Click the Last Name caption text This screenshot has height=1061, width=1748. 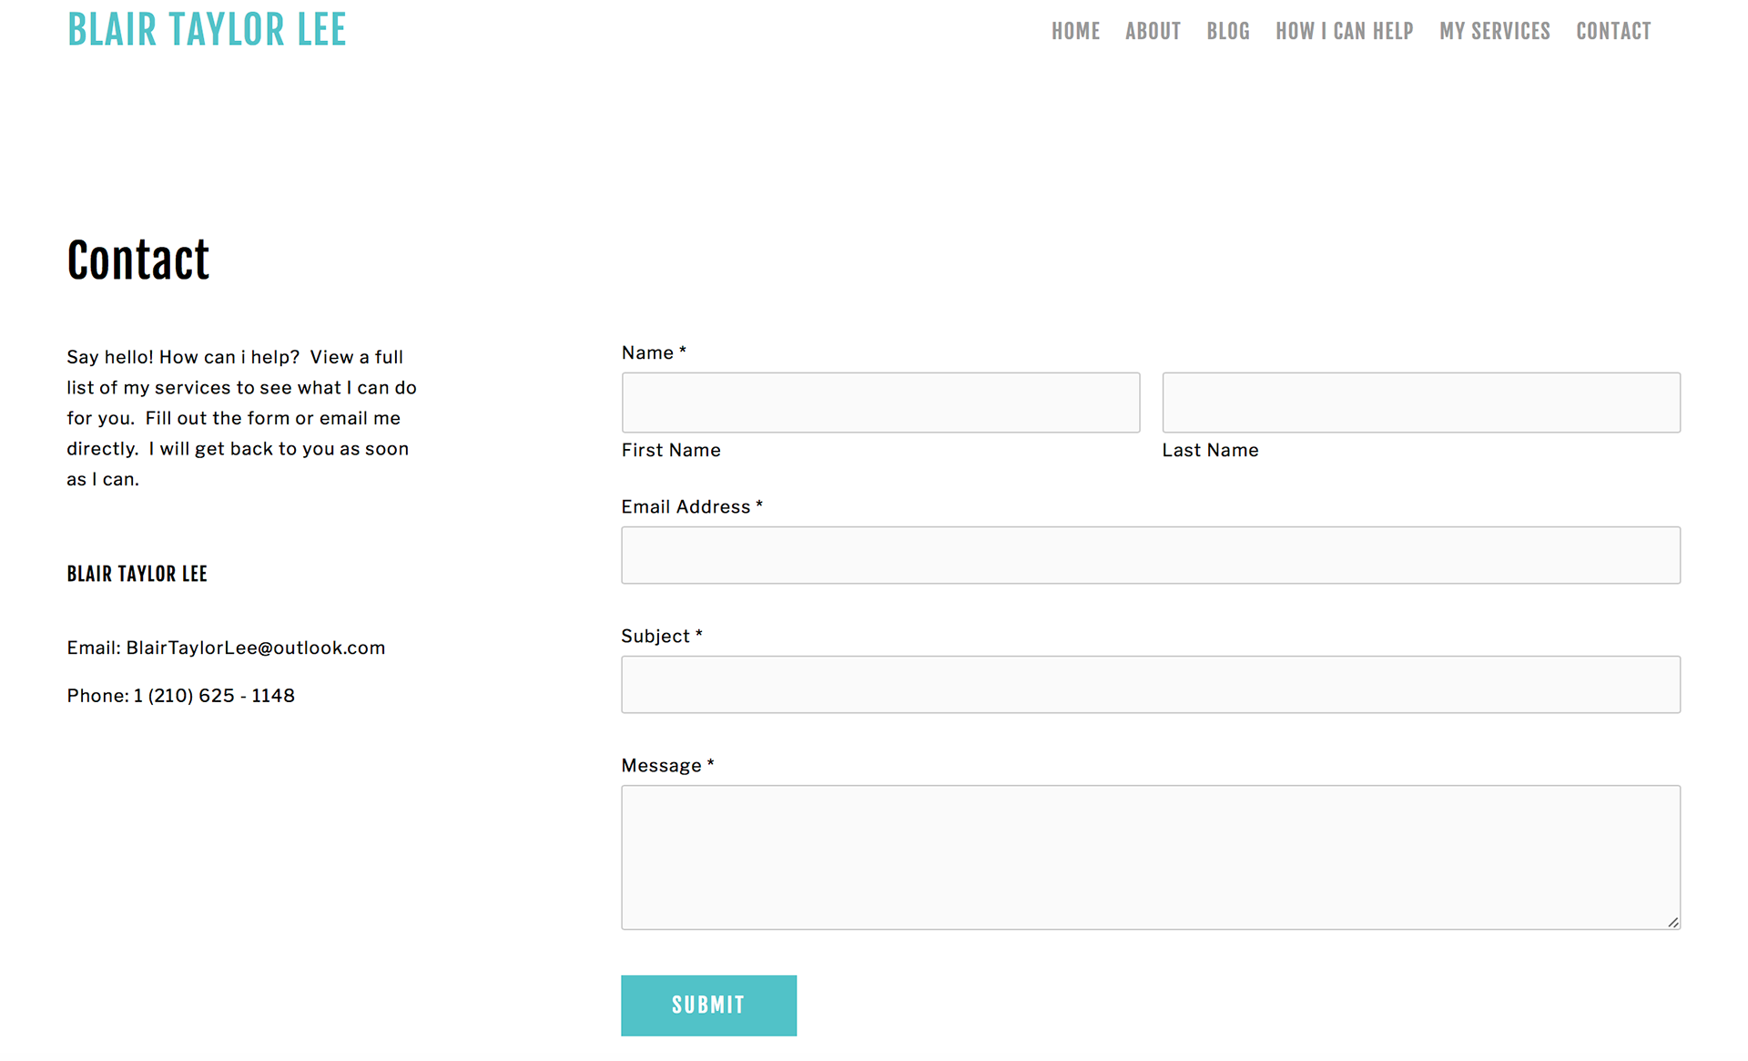(1210, 450)
